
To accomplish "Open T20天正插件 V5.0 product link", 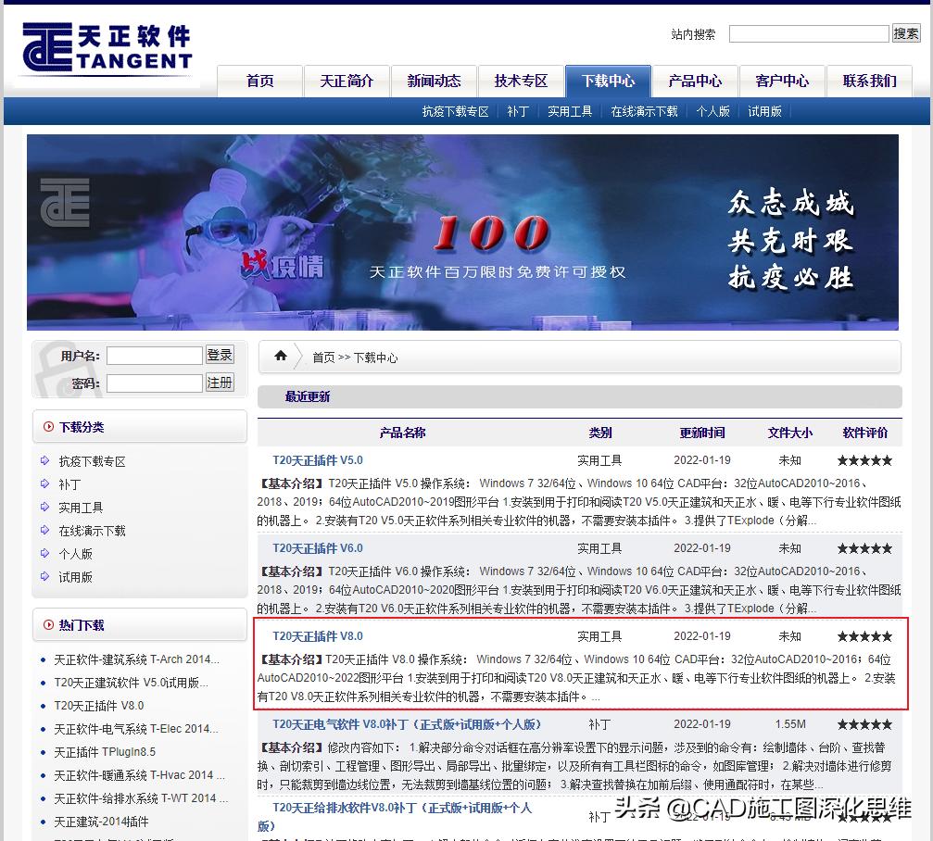I will [x=318, y=460].
